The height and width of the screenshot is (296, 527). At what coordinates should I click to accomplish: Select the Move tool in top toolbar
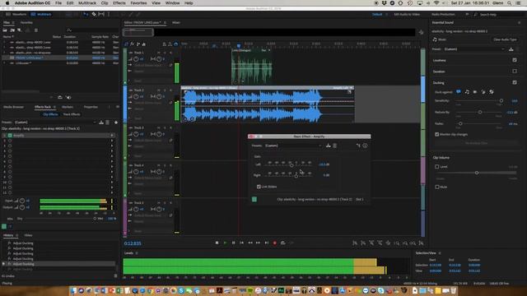(x=86, y=14)
